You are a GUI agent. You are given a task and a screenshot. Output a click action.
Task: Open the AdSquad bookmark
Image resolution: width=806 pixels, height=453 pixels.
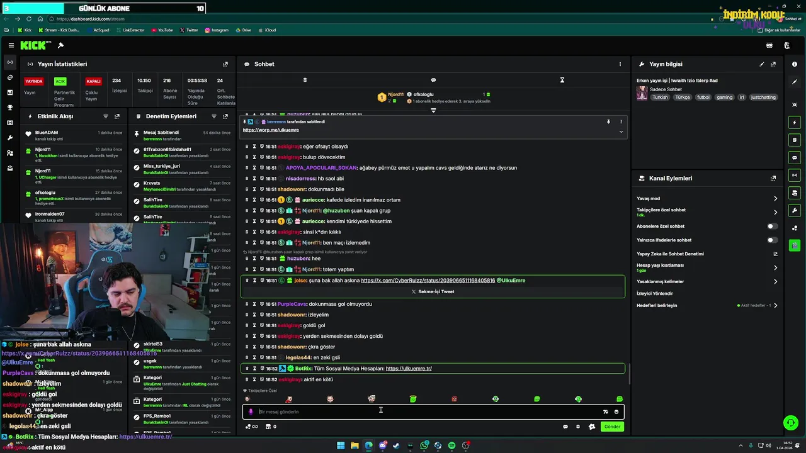point(99,30)
